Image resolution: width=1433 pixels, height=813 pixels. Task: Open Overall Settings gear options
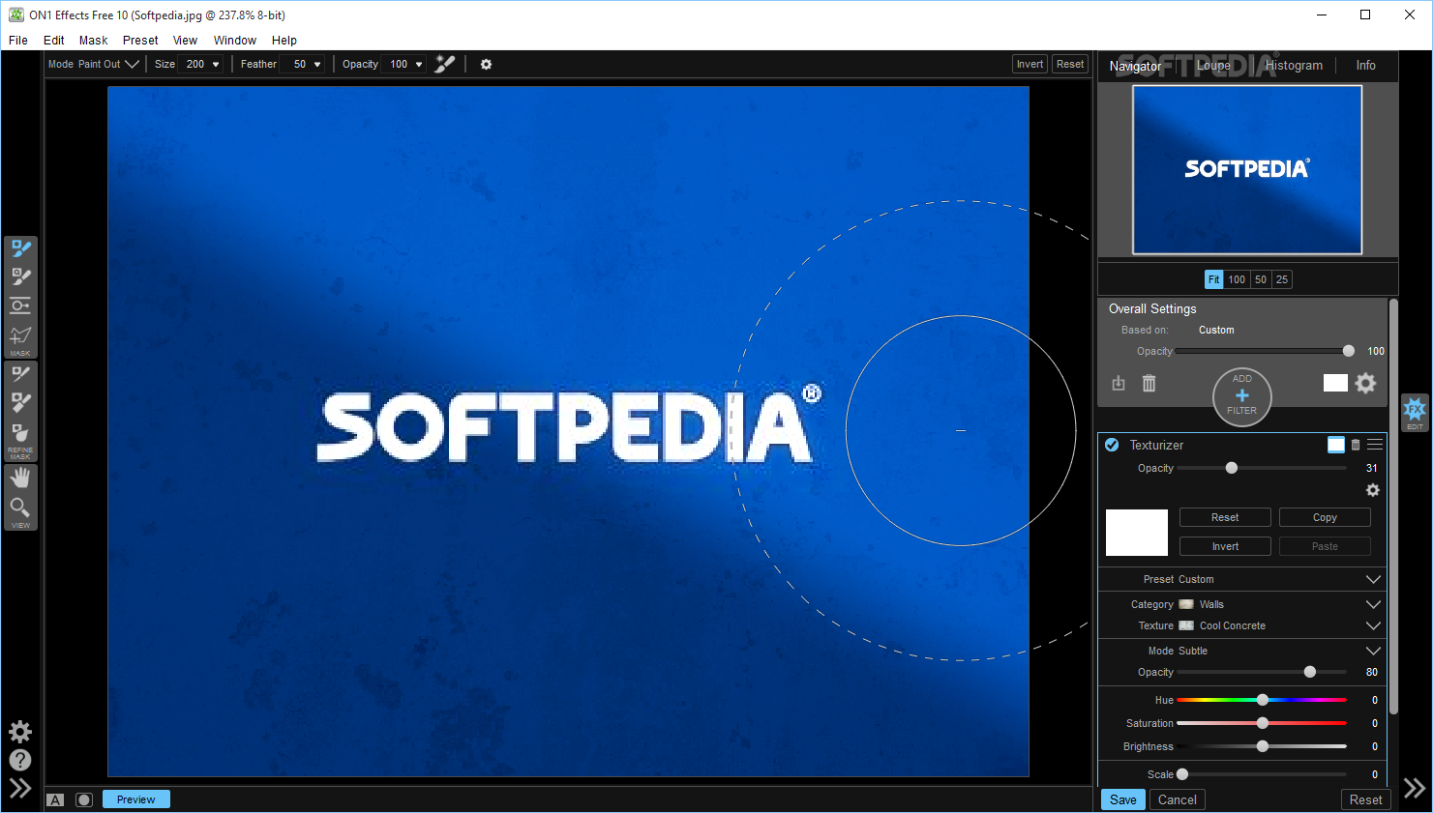pyautogui.click(x=1365, y=383)
